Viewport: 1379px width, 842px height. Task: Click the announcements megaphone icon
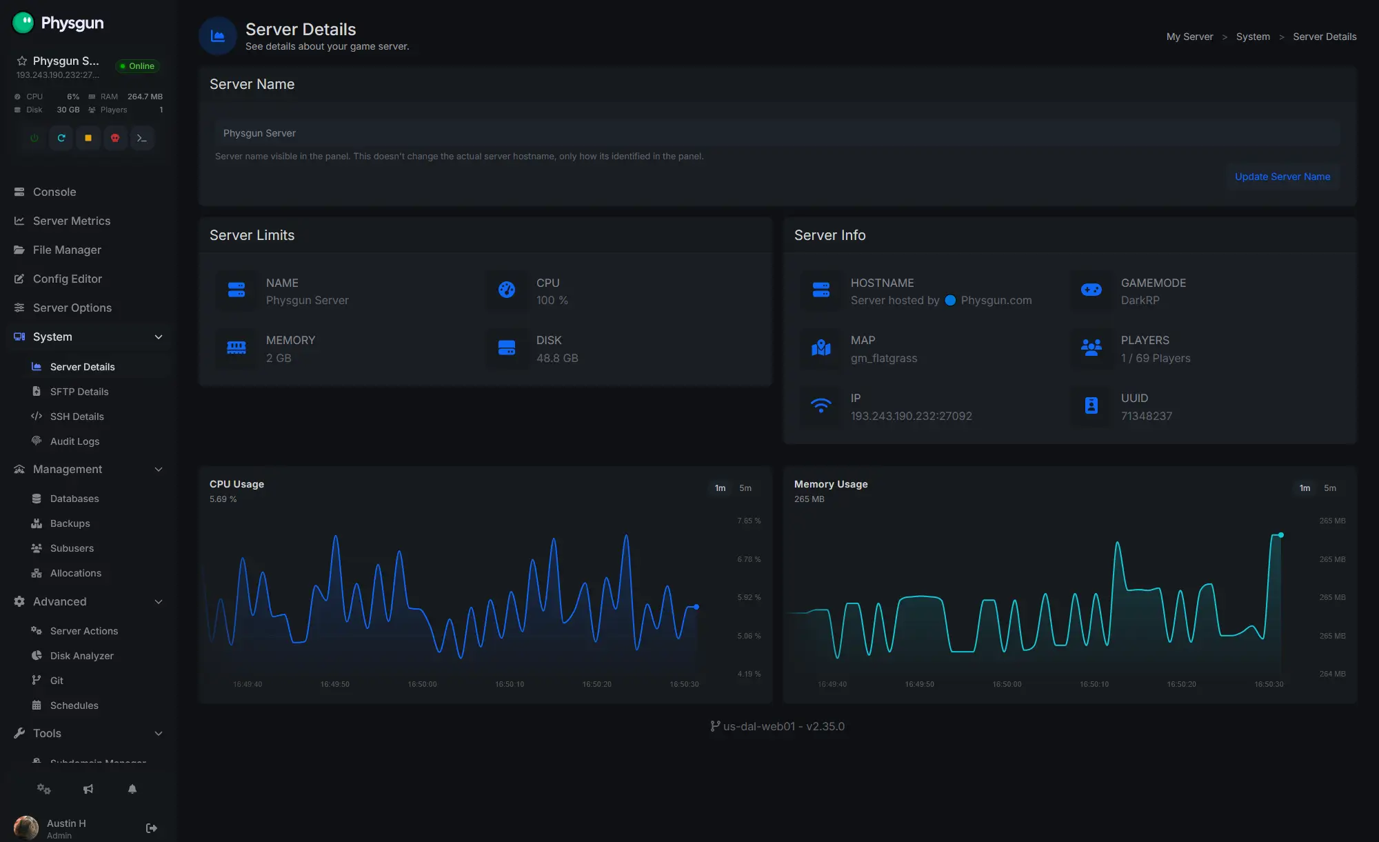[x=88, y=789]
